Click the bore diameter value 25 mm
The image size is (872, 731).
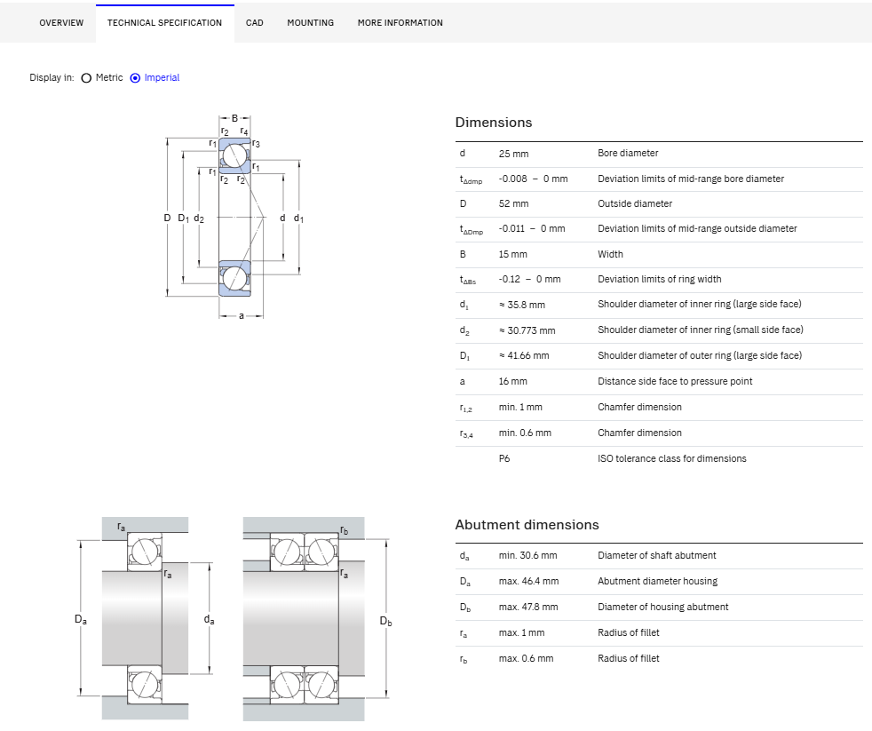(x=514, y=154)
